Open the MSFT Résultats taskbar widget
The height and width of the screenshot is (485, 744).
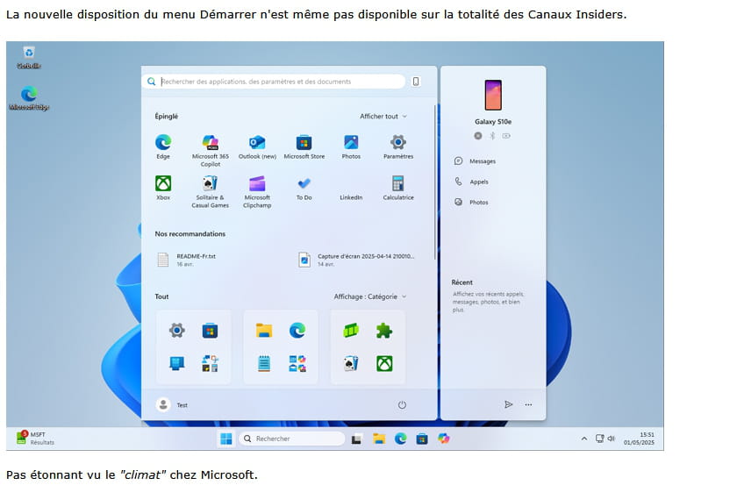point(35,438)
